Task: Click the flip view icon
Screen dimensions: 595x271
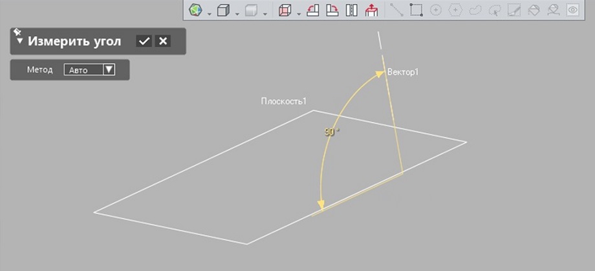Action: (x=352, y=10)
